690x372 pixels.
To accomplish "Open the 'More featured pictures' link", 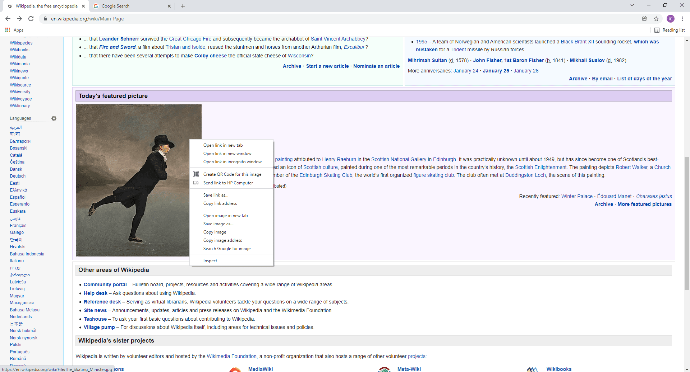I will pyautogui.click(x=644, y=204).
